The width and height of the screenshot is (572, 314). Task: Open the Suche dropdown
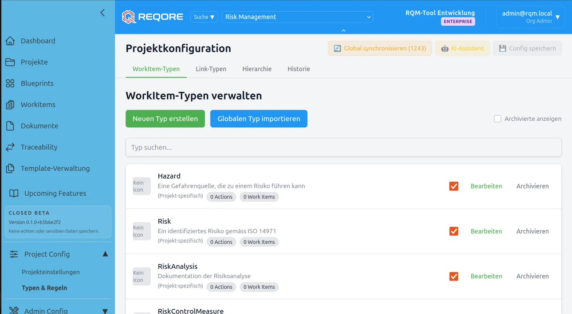coord(204,17)
